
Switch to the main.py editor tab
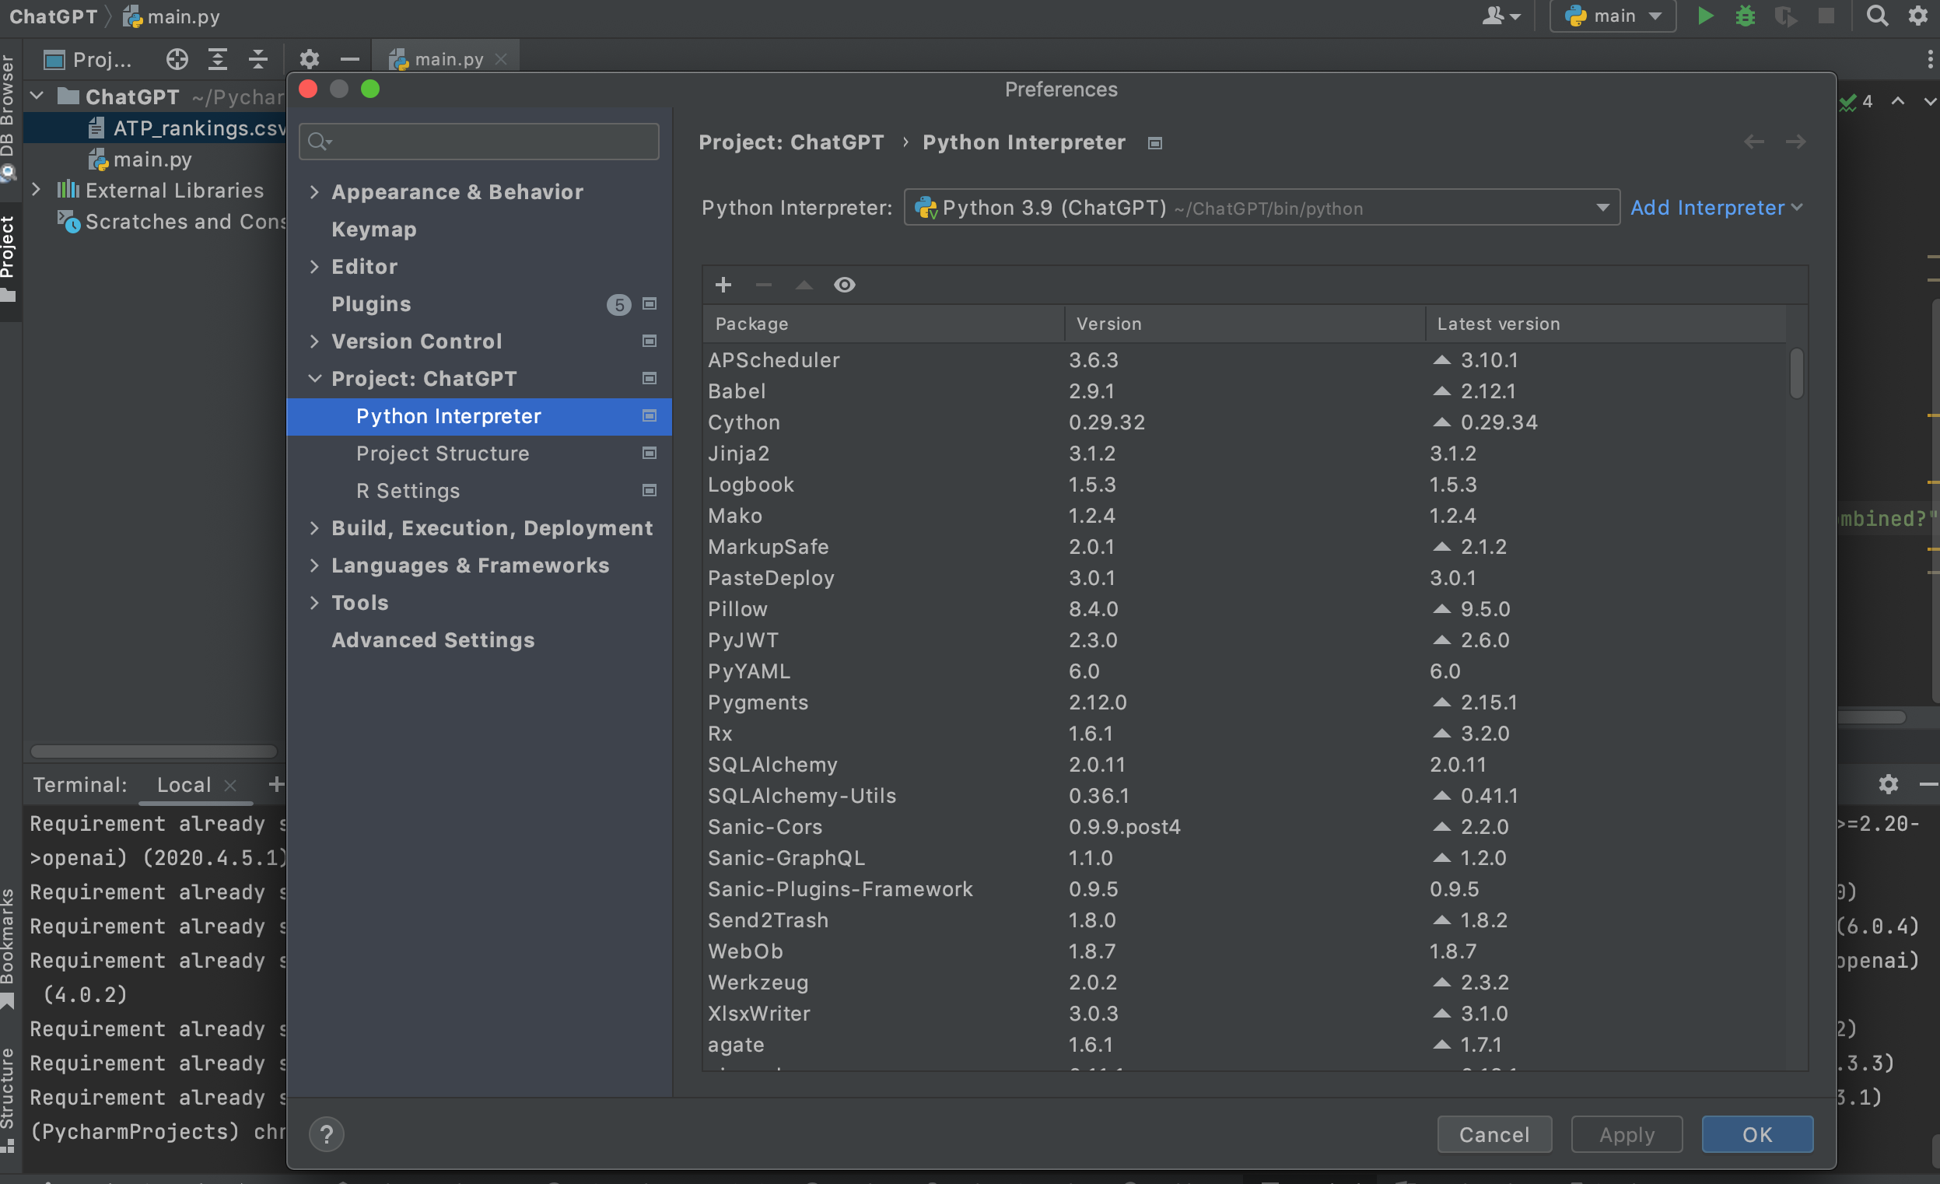(447, 59)
